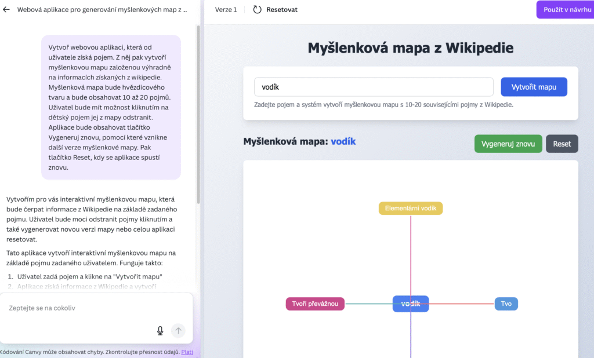Select the central vodík node

coord(411,304)
